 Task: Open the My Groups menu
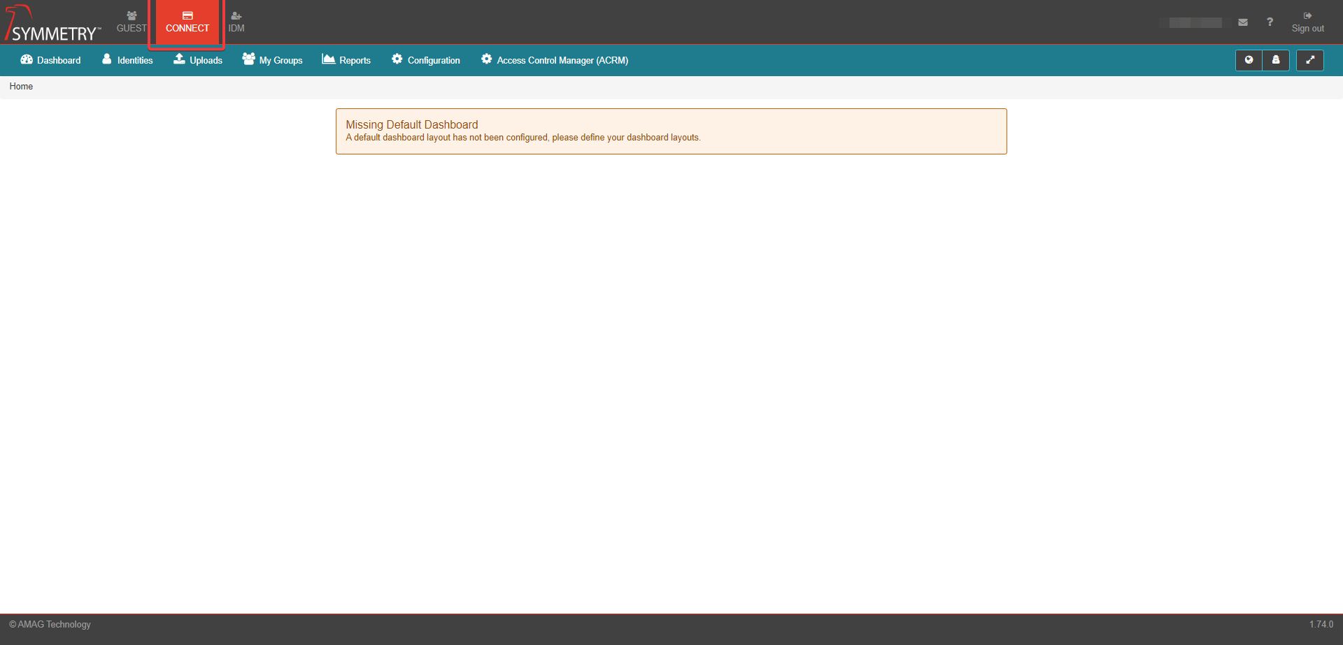pyautogui.click(x=272, y=60)
